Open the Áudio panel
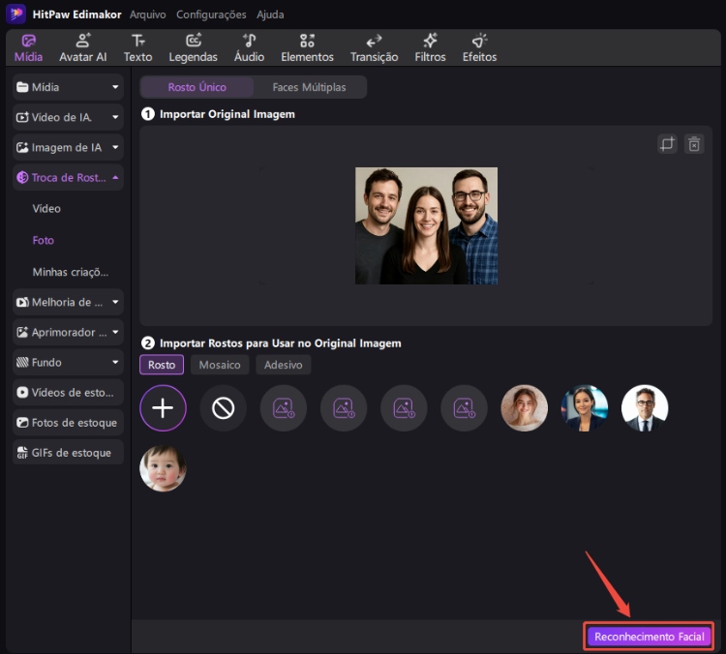 (x=249, y=47)
